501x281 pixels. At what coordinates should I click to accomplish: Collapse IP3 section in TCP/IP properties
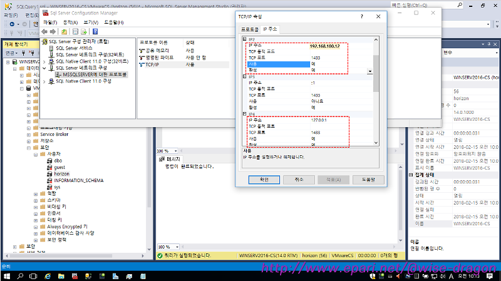point(244,76)
